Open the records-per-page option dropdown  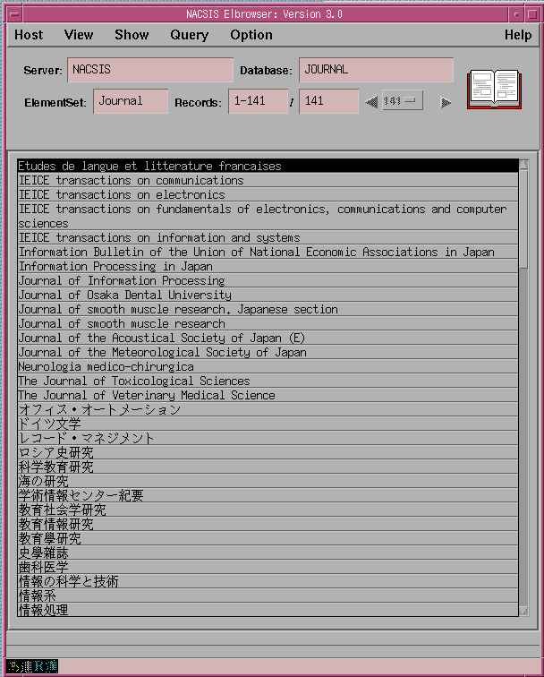tap(402, 100)
